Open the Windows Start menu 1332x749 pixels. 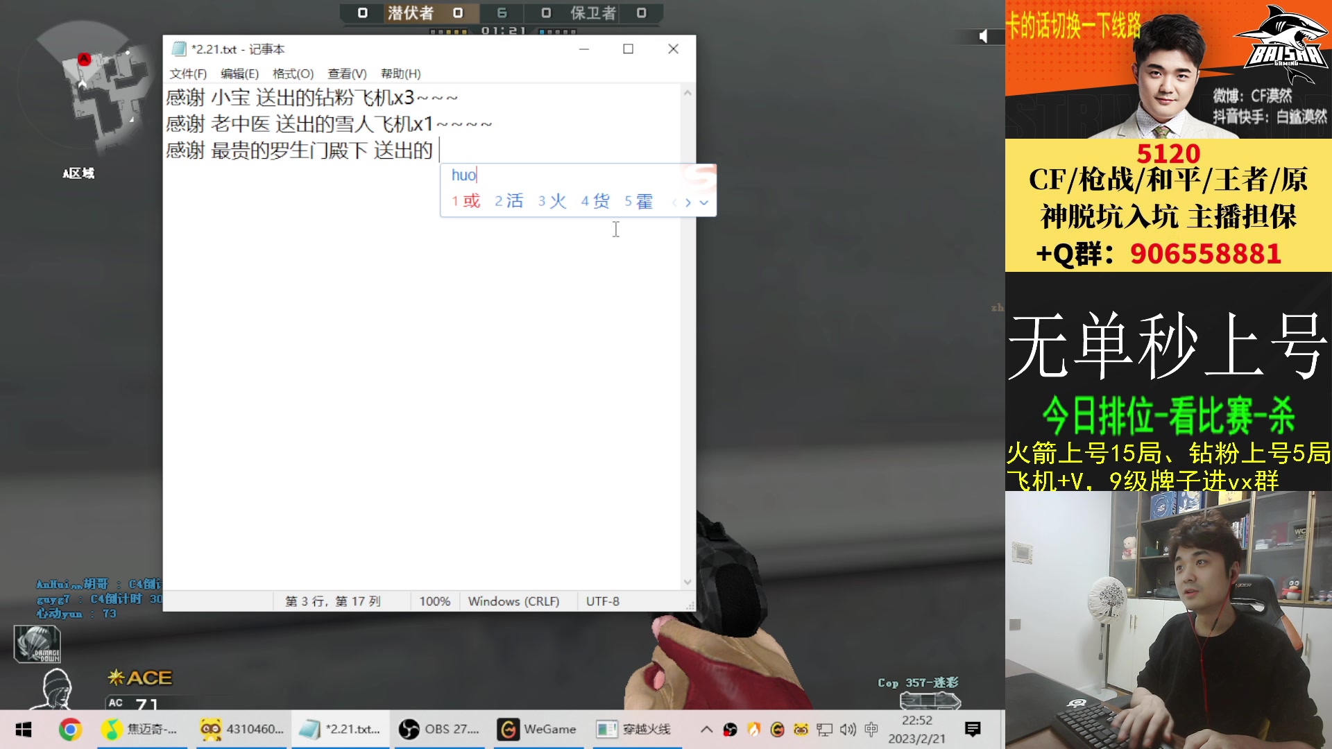click(24, 730)
